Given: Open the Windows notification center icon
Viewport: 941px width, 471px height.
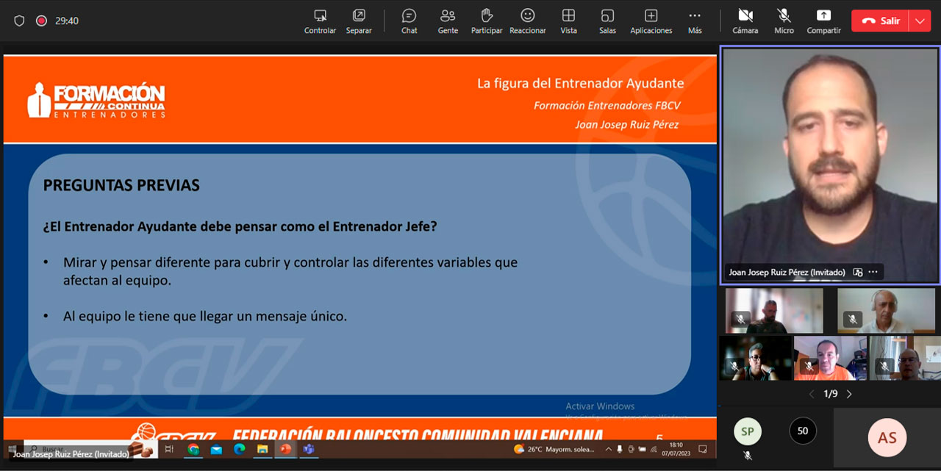Looking at the screenshot, I should (703, 449).
